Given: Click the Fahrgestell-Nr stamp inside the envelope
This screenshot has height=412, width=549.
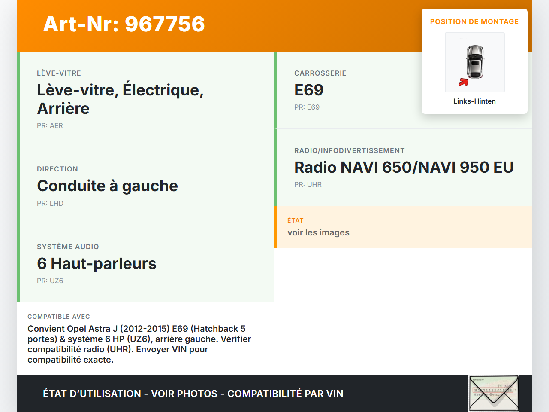Looking at the screenshot, I should point(494,390).
